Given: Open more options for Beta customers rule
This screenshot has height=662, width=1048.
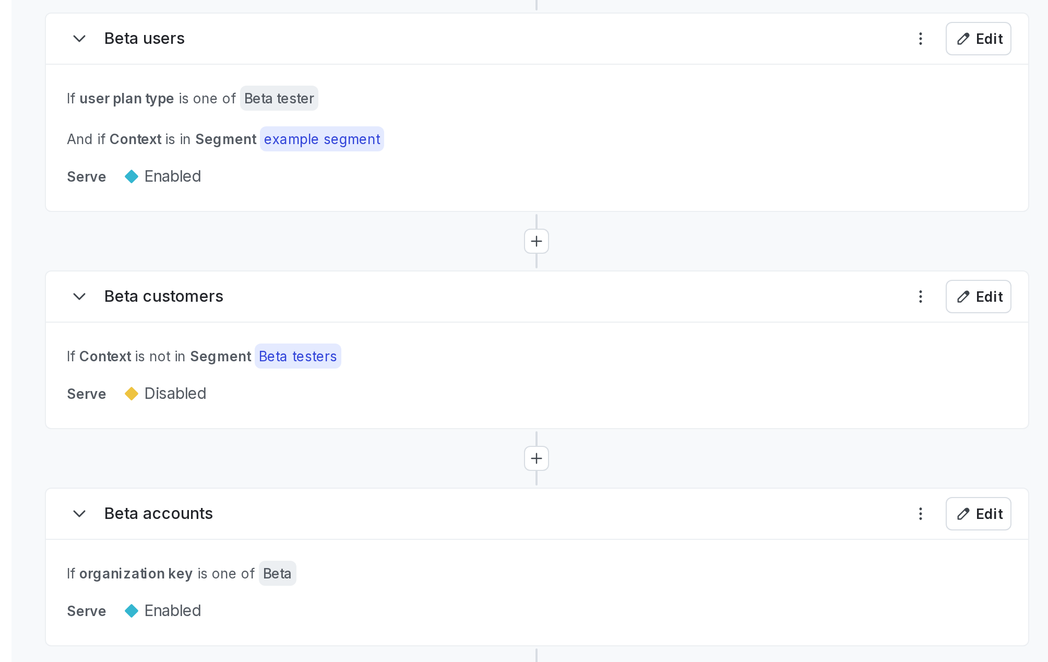Looking at the screenshot, I should pos(921,297).
